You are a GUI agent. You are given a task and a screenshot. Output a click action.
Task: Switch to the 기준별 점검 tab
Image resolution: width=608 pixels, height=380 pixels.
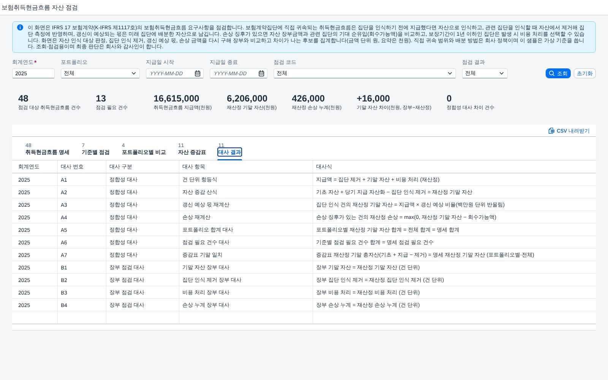coord(95,152)
